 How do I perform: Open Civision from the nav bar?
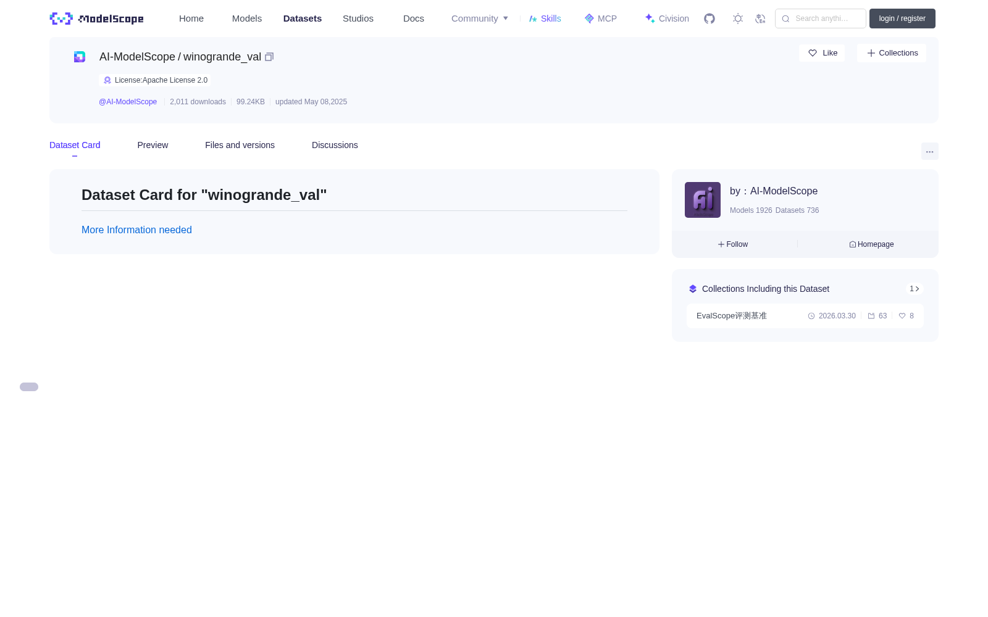click(667, 19)
